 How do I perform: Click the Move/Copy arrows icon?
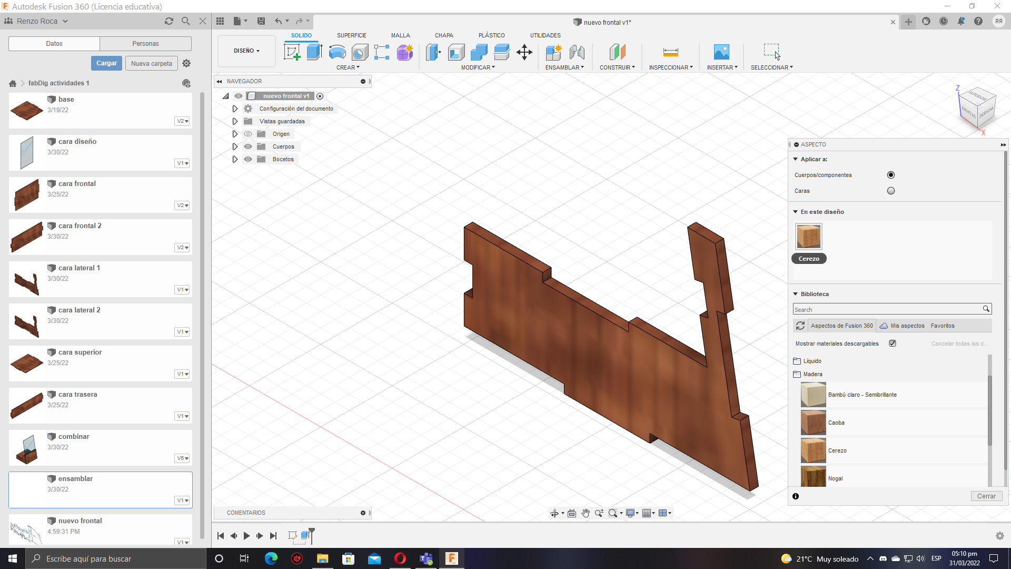point(524,52)
